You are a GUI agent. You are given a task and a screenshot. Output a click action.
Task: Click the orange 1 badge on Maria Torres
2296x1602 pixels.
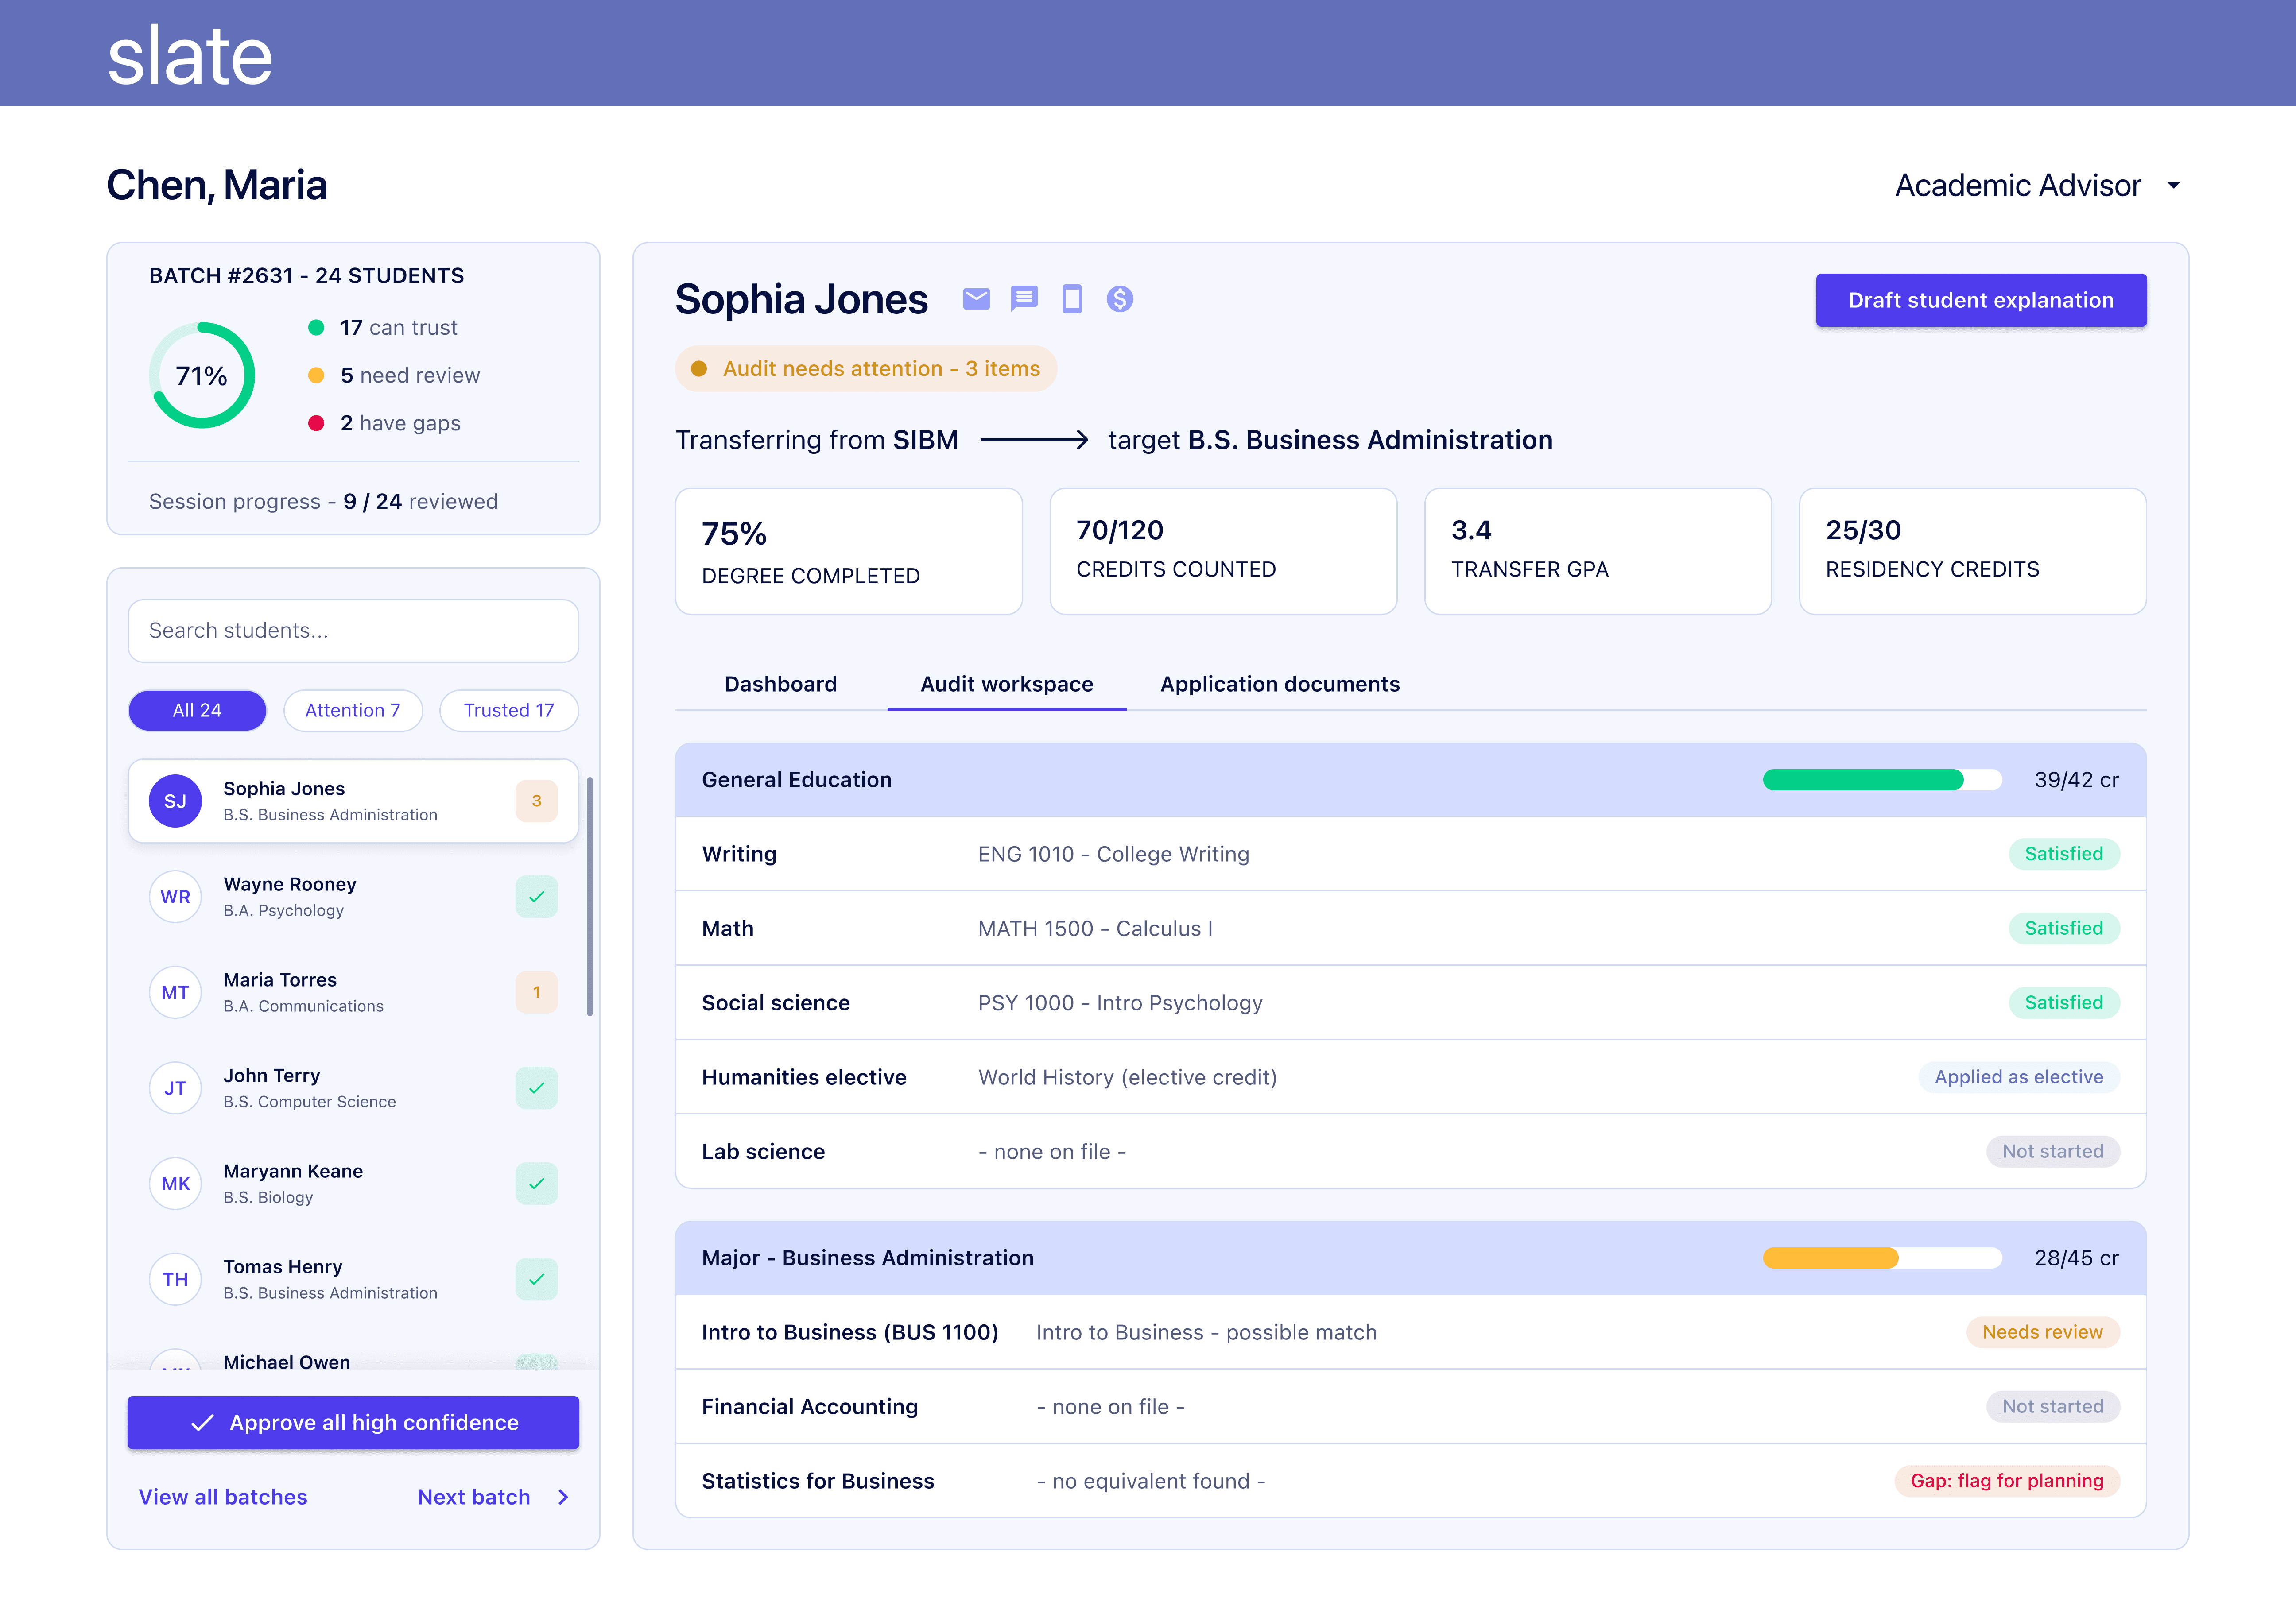[537, 992]
